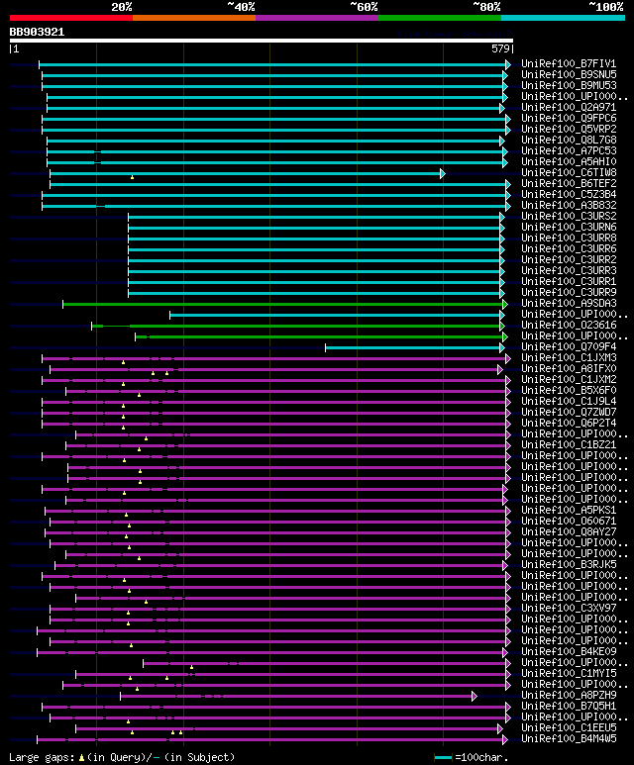The width and height of the screenshot is (634, 765).
Task: Select subject label UniRef100_Q9FPC6
Action: click(x=569, y=118)
